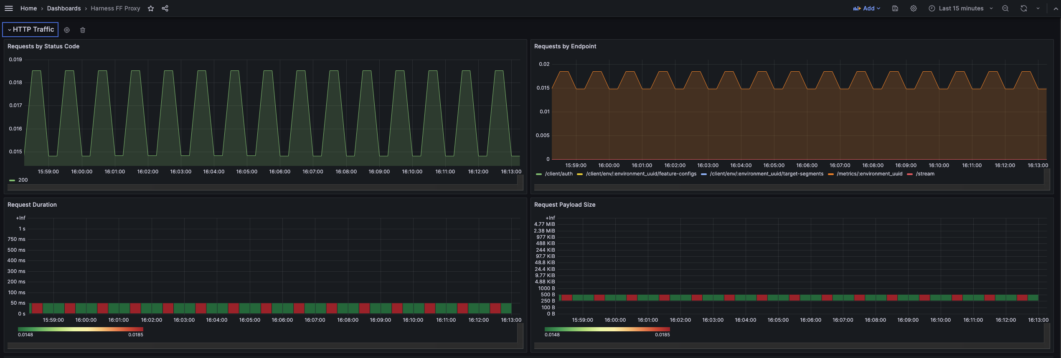
Task: Click the Request Duration horizontal scrollbar
Action: point(262,345)
